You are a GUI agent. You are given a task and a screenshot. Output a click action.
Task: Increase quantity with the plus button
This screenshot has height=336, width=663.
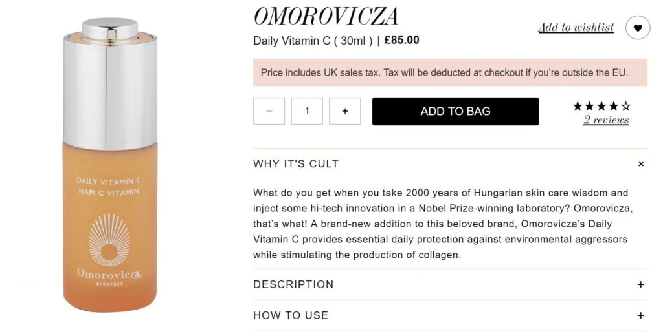tap(345, 111)
